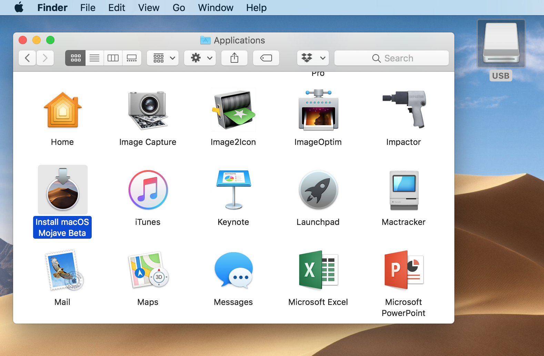The width and height of the screenshot is (544, 356).
Task: Open the Window menu
Action: pyautogui.click(x=216, y=8)
